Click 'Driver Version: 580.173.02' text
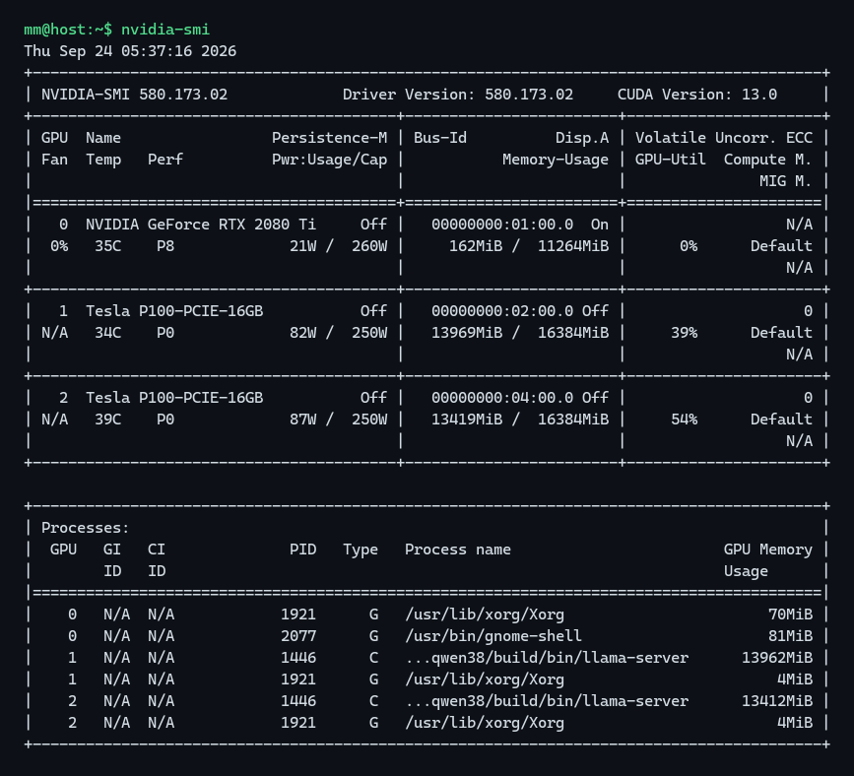 (x=457, y=95)
